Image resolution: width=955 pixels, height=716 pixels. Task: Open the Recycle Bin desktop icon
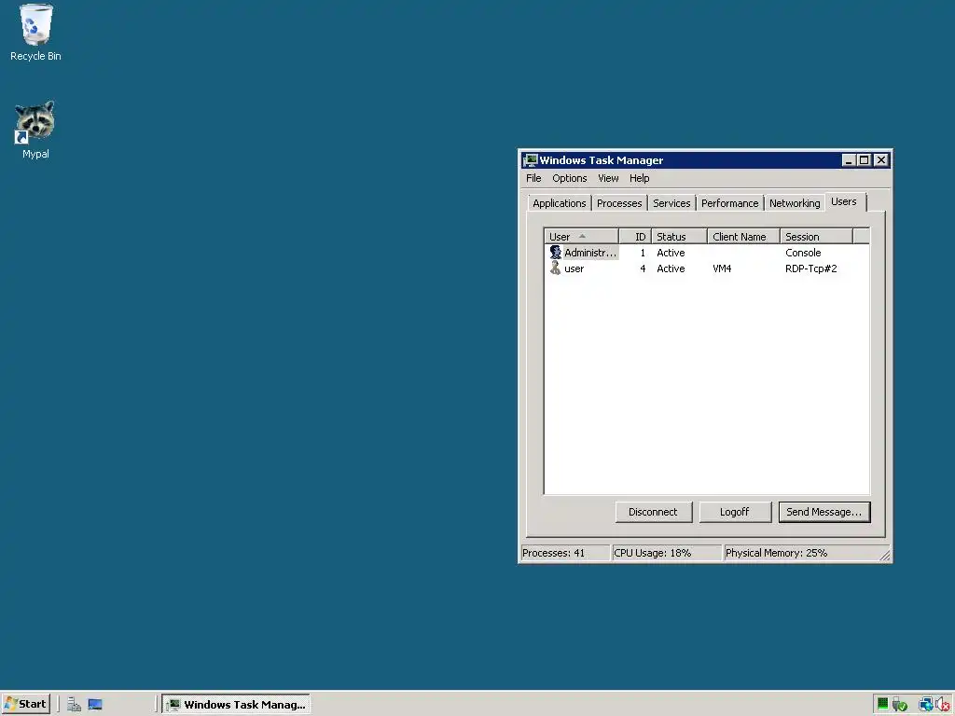(35, 32)
